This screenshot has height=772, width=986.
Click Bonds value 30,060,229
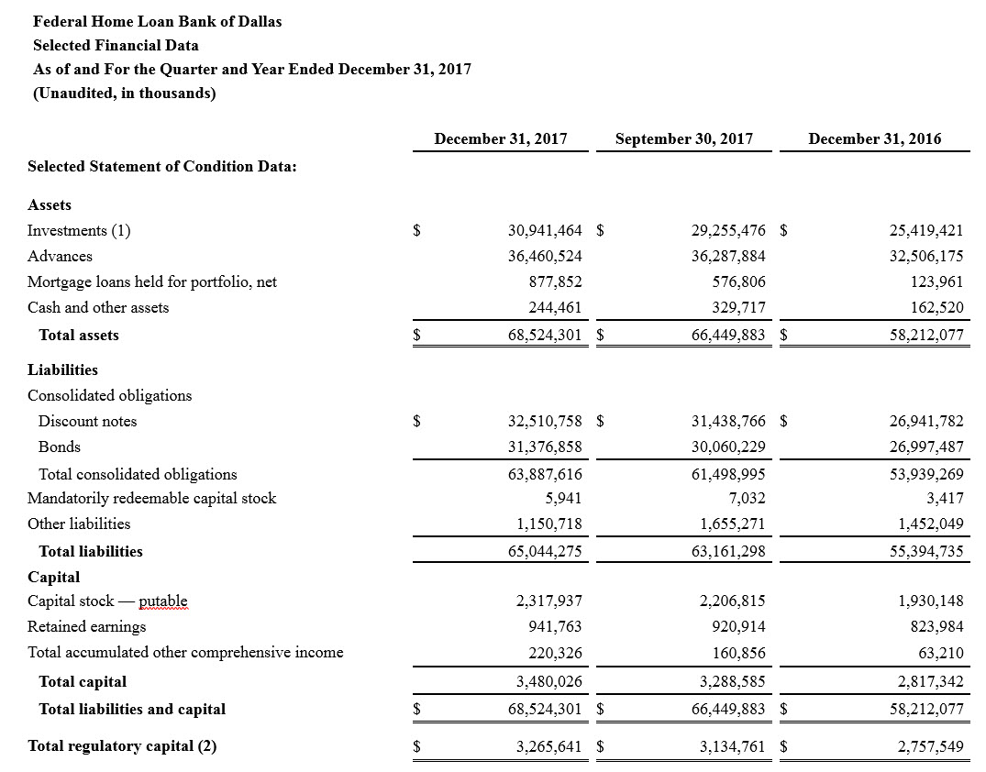[x=729, y=447]
